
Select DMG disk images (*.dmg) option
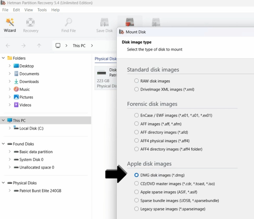136,175
